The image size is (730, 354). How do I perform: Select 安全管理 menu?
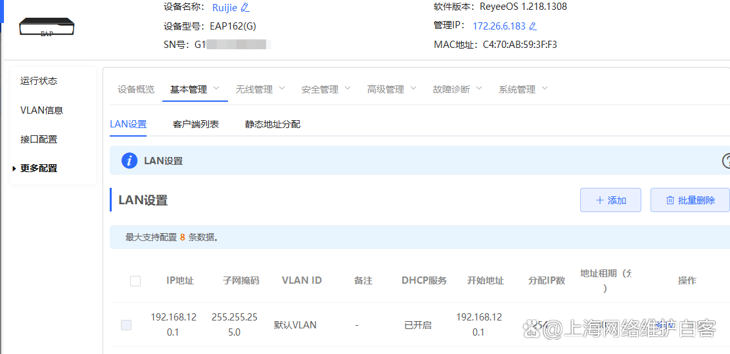pyautogui.click(x=320, y=89)
